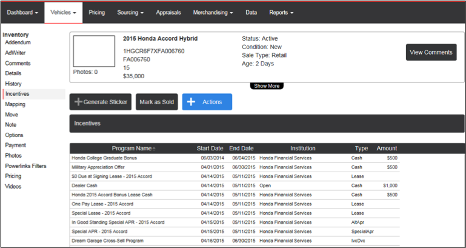Click the AltApr type cell

[358, 223]
